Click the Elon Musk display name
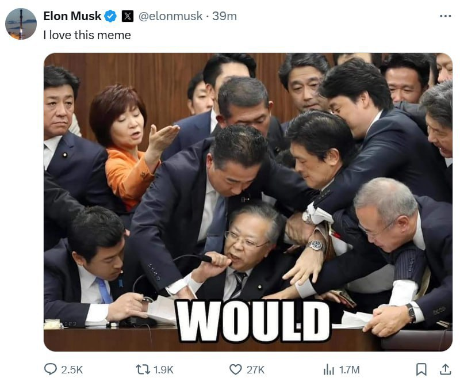 (x=72, y=16)
